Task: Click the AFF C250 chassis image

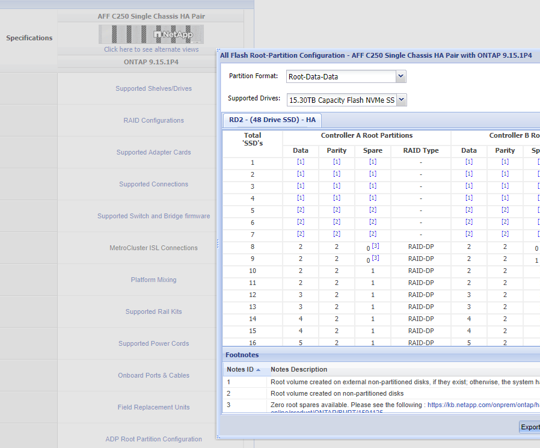Action: pos(151,34)
